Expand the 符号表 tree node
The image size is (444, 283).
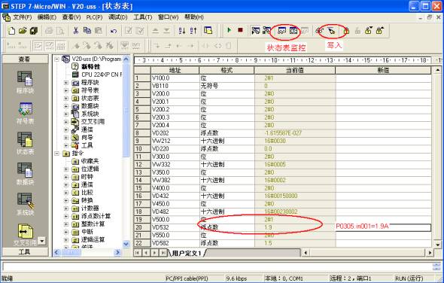coord(66,90)
